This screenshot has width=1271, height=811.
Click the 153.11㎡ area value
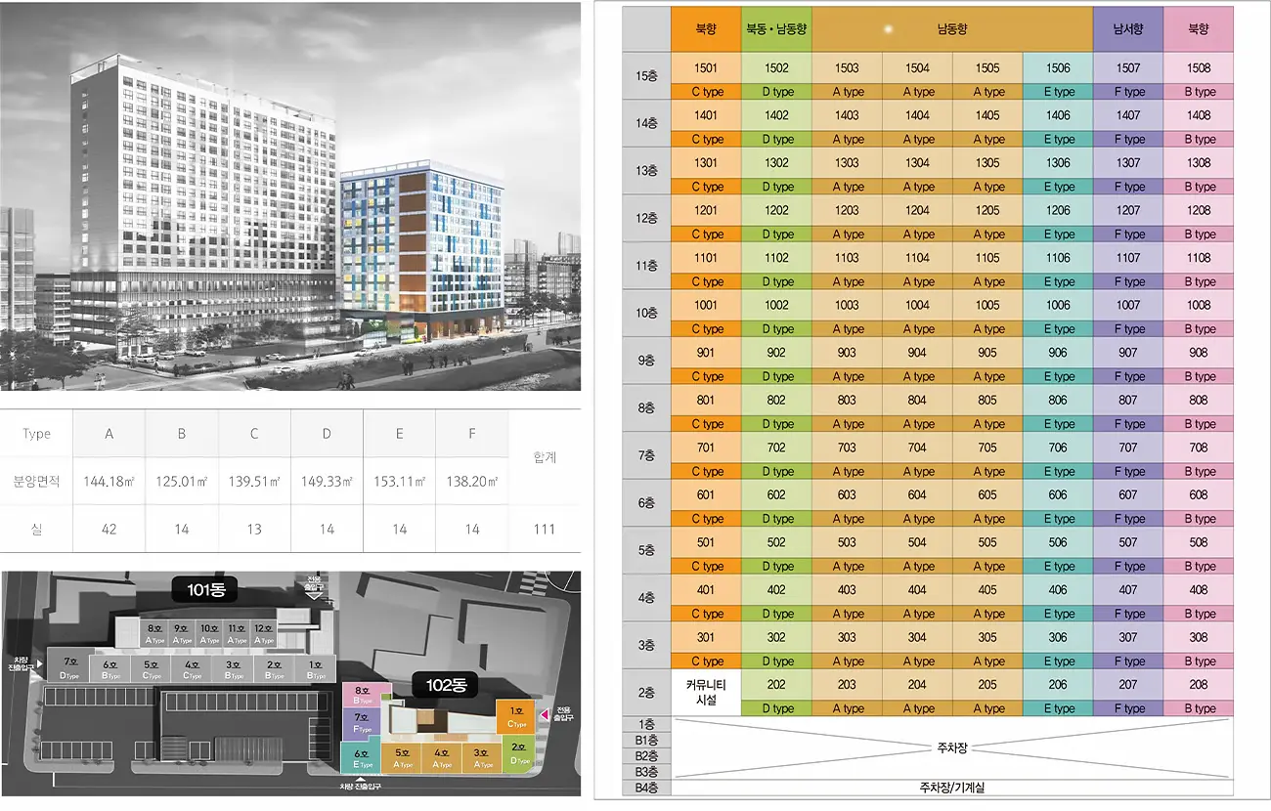click(399, 482)
